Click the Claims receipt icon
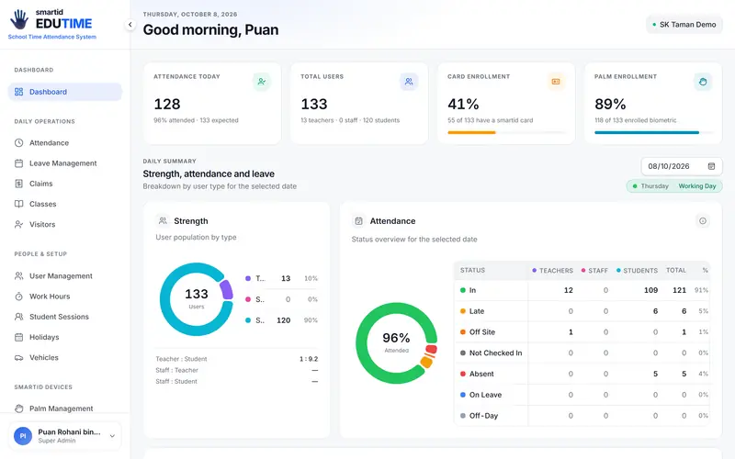 (x=18, y=184)
